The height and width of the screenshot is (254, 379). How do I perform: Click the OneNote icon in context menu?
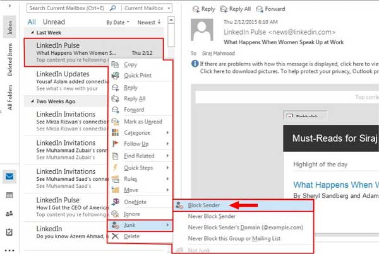tap(116, 202)
